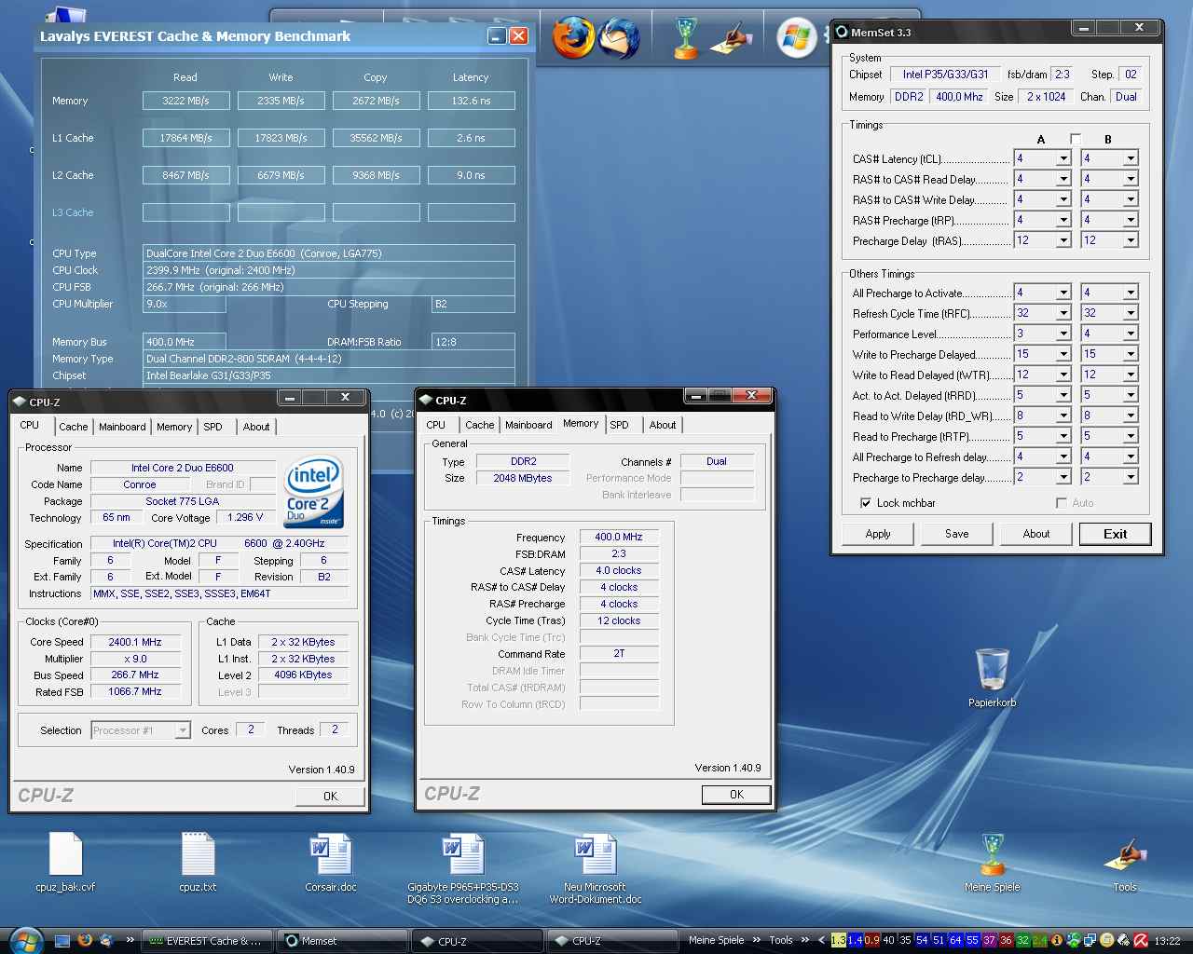Image resolution: width=1193 pixels, height=954 pixels.
Task: Click OK in left CPU-Z window
Action: point(331,796)
